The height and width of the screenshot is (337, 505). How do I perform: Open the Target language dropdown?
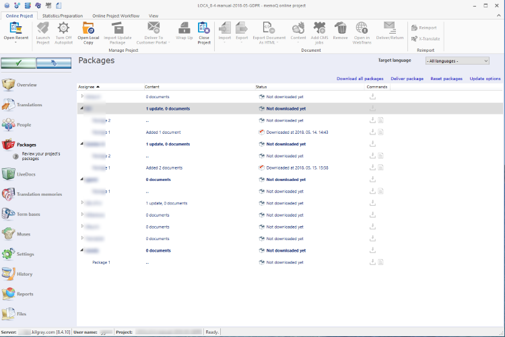[457, 61]
